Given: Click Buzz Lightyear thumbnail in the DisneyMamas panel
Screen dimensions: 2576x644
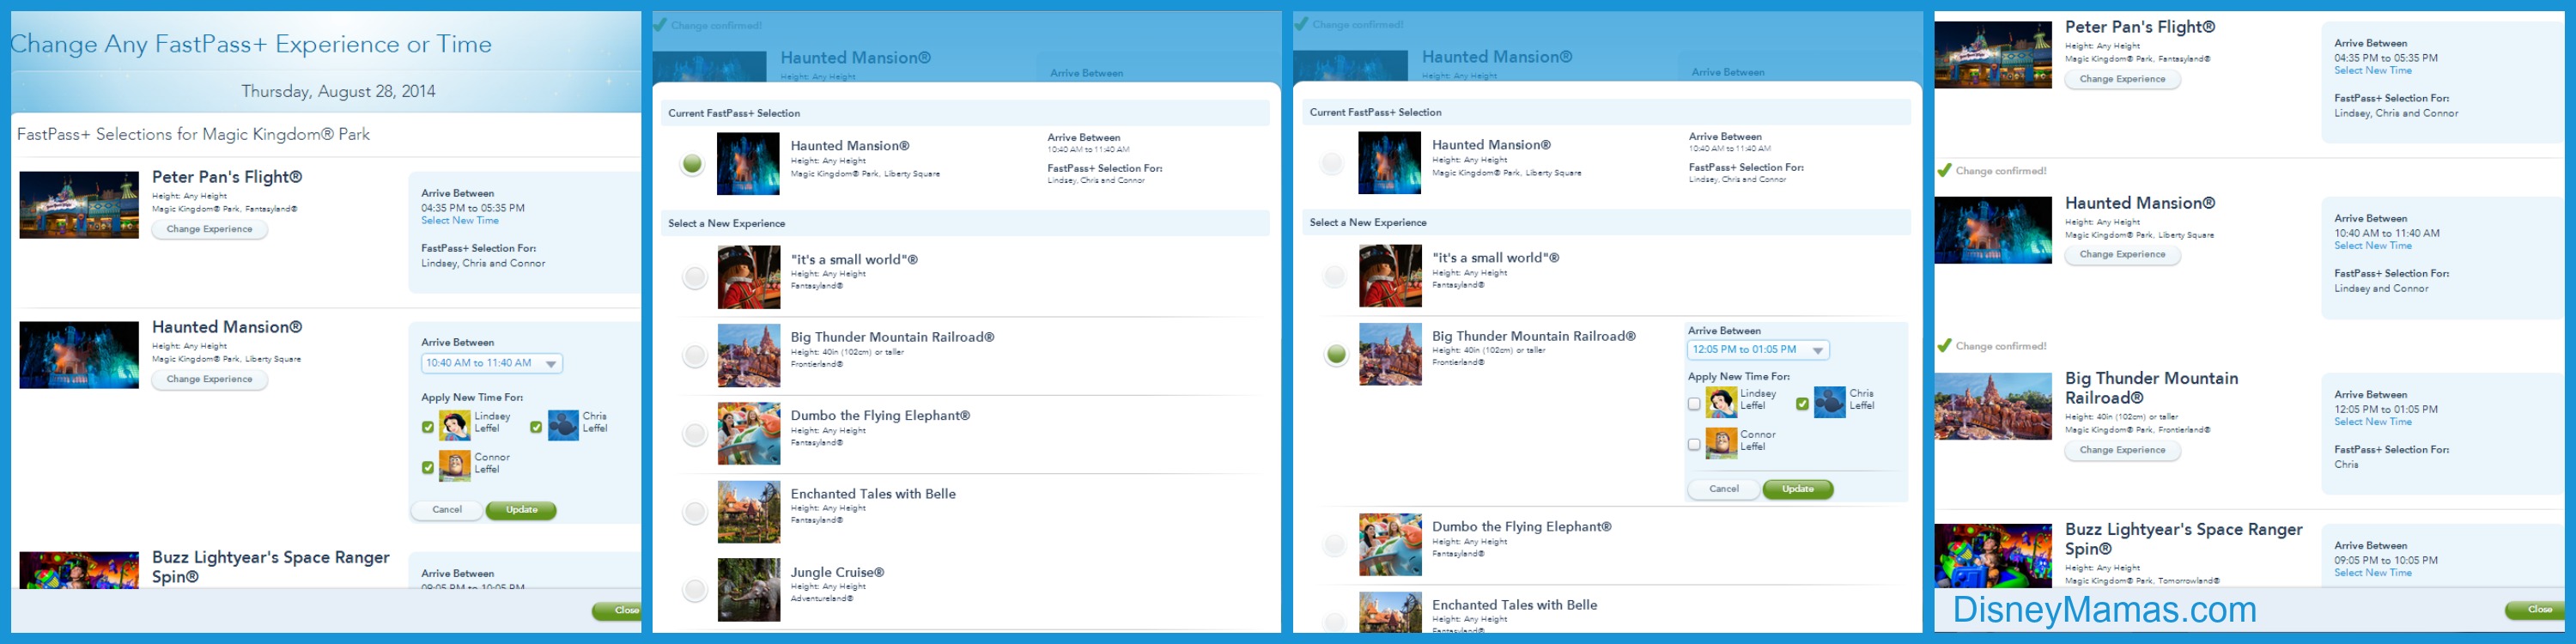Looking at the screenshot, I should pyautogui.click(x=1993, y=556).
